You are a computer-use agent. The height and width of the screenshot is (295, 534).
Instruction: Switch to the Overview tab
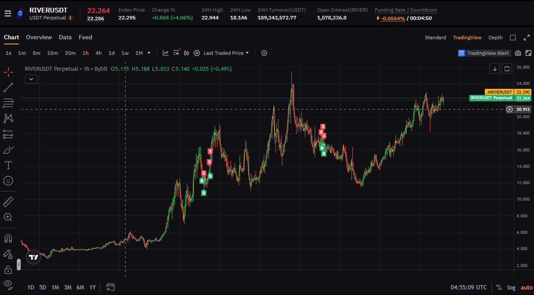point(39,37)
